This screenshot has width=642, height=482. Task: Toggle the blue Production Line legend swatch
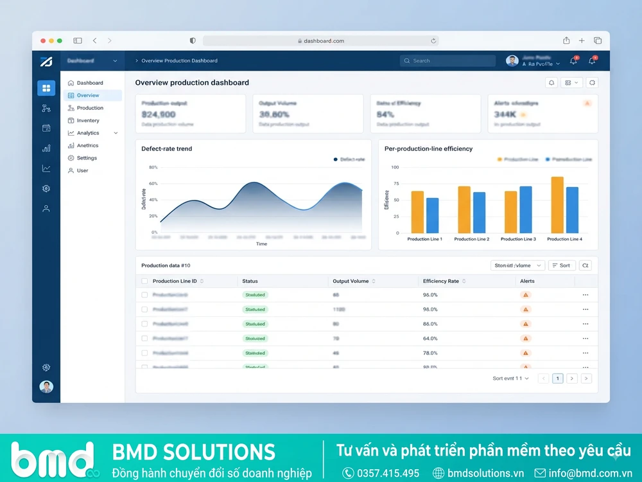[x=548, y=159]
